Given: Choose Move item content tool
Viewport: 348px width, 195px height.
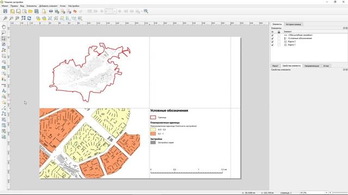Looking at the screenshot, I should pos(4,44).
